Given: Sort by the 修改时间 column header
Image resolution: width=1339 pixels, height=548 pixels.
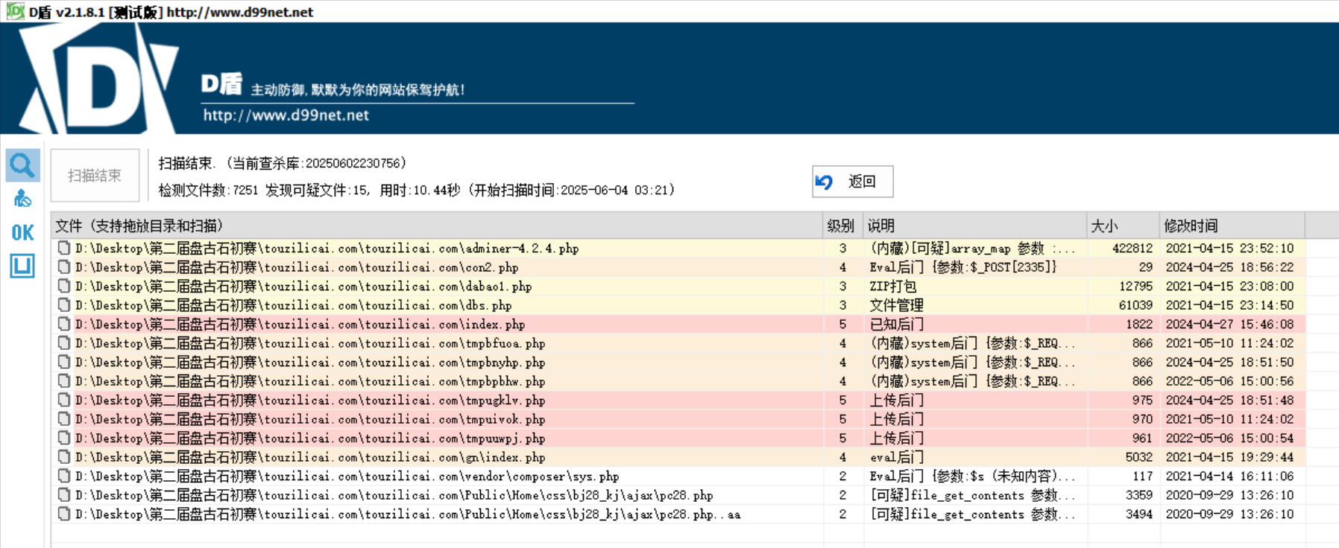Looking at the screenshot, I should [x=1232, y=226].
